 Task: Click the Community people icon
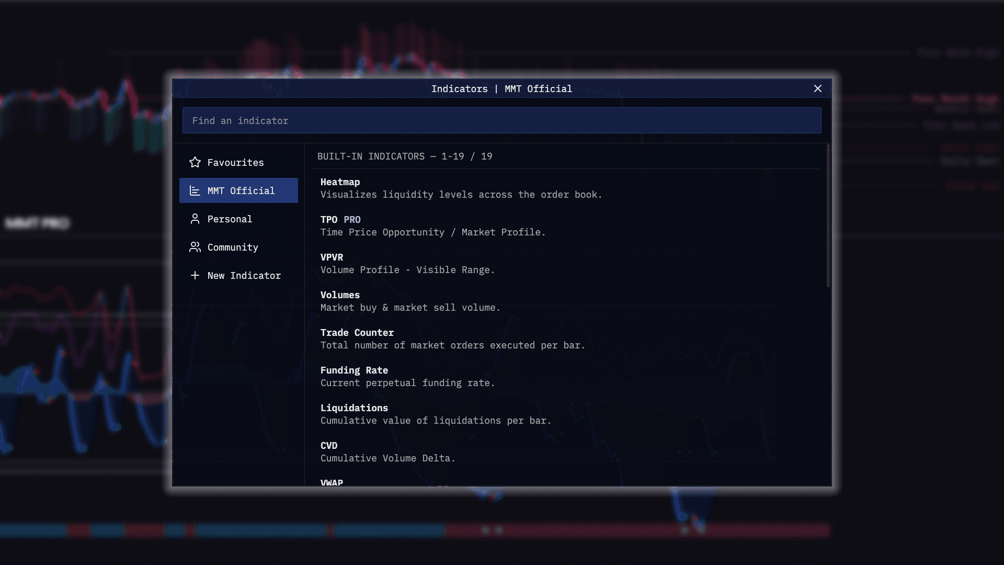pyautogui.click(x=195, y=247)
